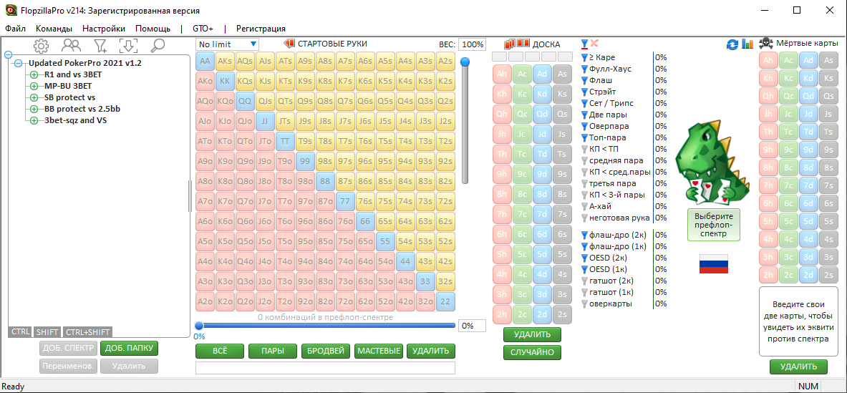Open the Регистрация menu
The width and height of the screenshot is (847, 393).
pos(261,29)
